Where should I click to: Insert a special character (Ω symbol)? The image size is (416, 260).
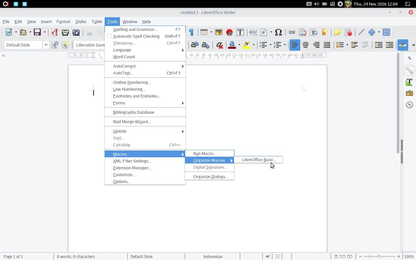click(279, 32)
